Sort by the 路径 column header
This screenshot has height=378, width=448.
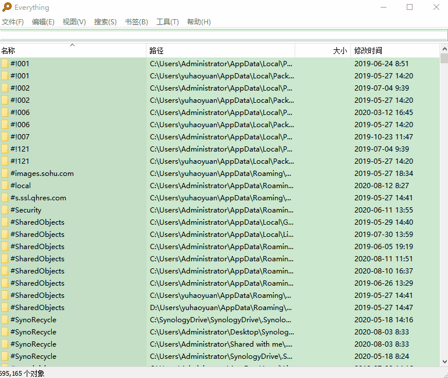[x=220, y=51]
